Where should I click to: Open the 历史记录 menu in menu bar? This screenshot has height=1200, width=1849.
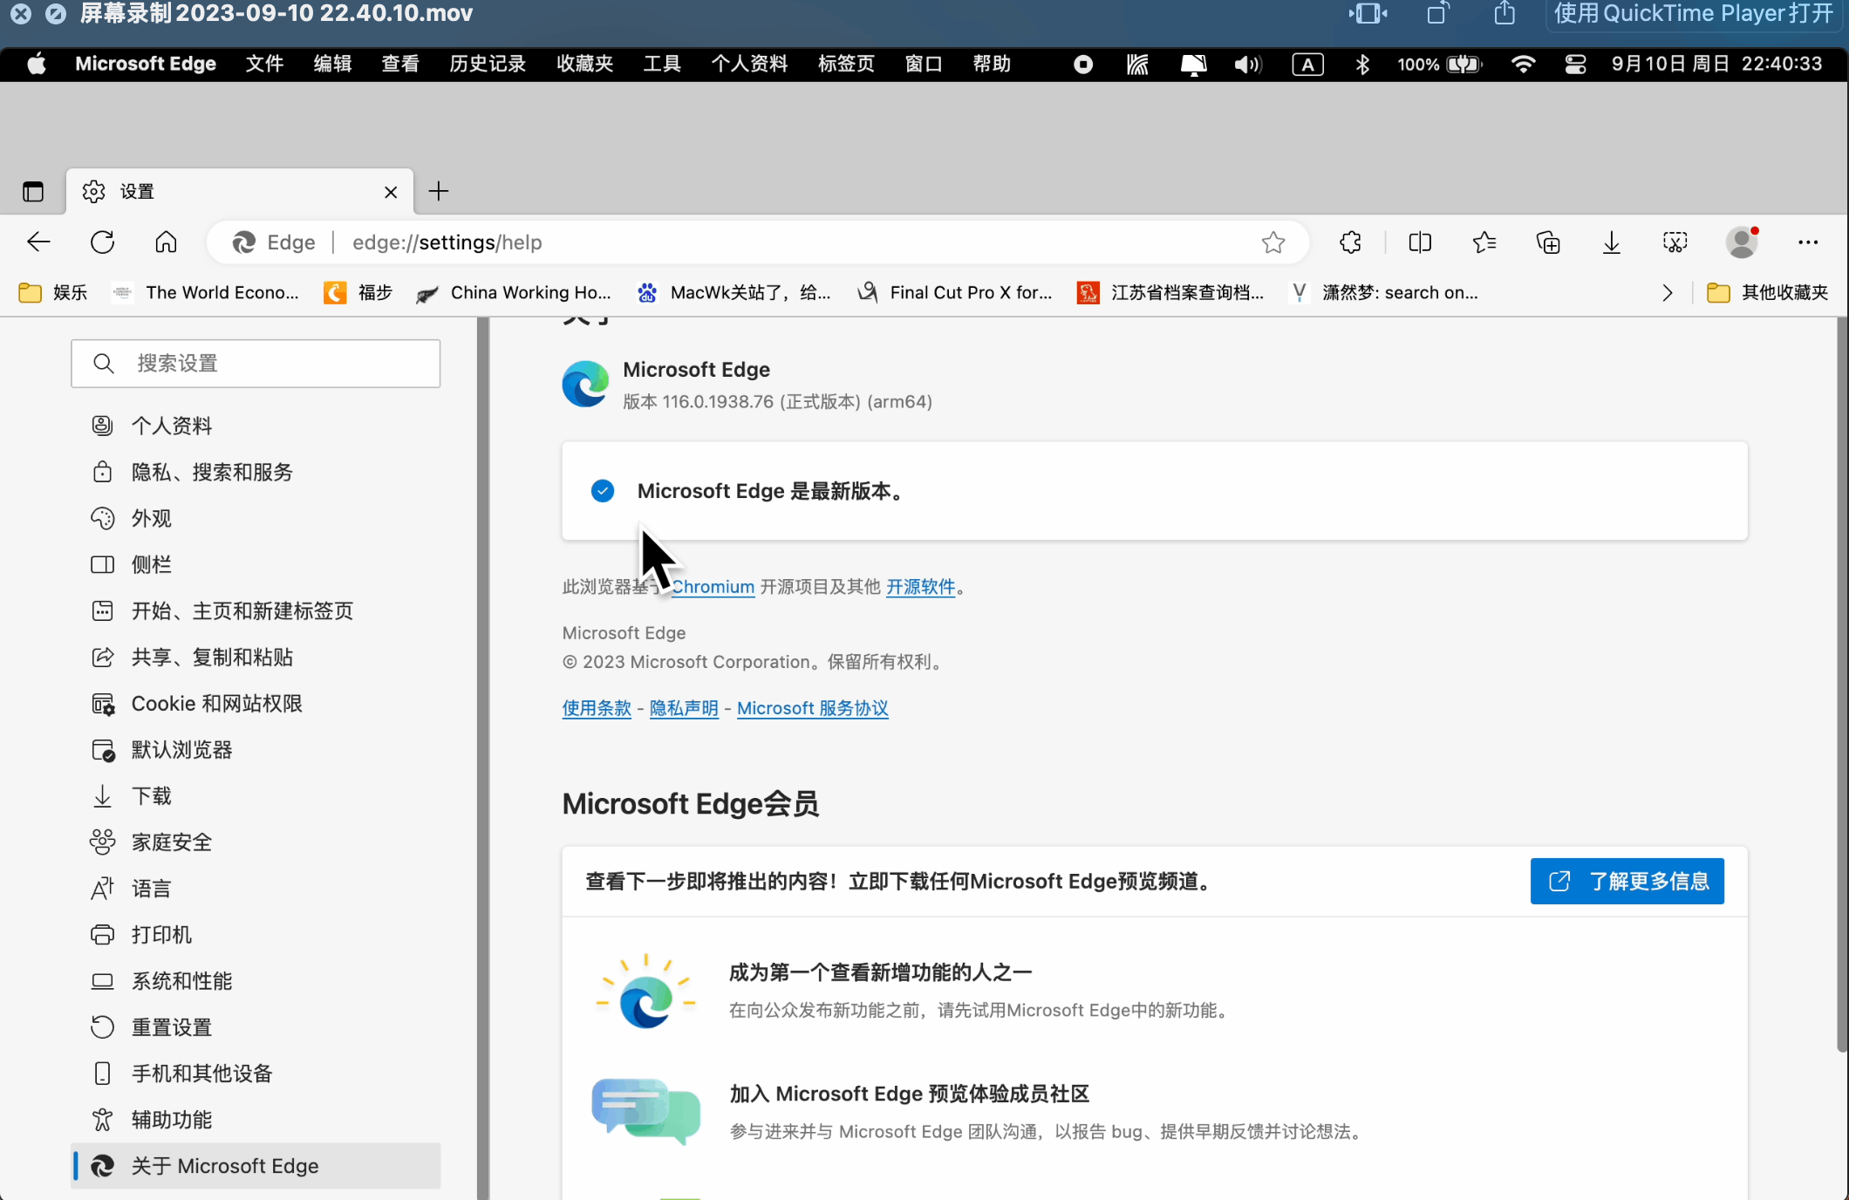pos(488,64)
